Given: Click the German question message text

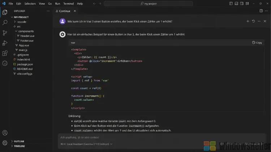Looking at the screenshot, I should tap(120, 21).
